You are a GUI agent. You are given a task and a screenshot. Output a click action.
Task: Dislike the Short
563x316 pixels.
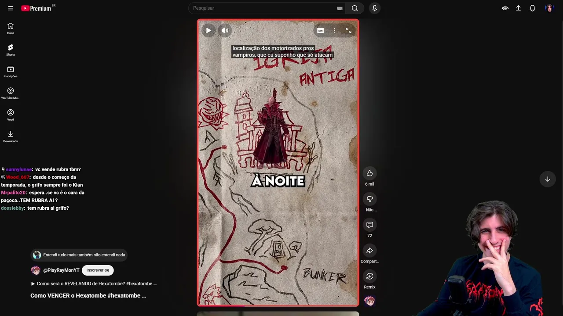369,199
